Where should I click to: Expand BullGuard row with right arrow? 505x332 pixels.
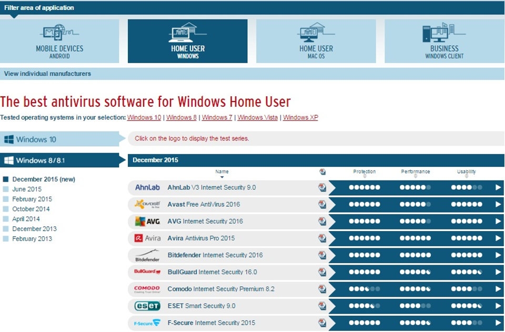[498, 272]
